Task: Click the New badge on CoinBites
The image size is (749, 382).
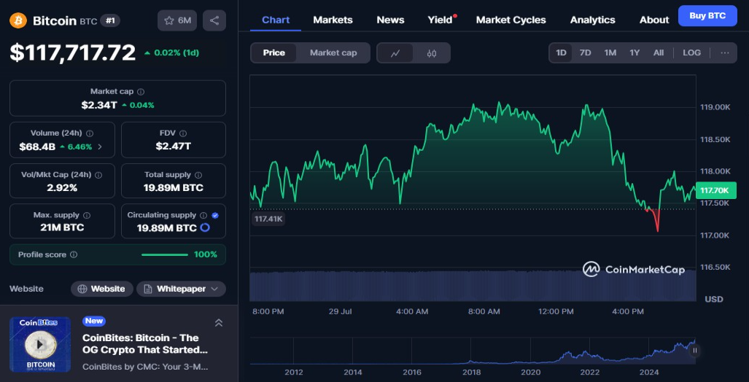Action: [93, 321]
